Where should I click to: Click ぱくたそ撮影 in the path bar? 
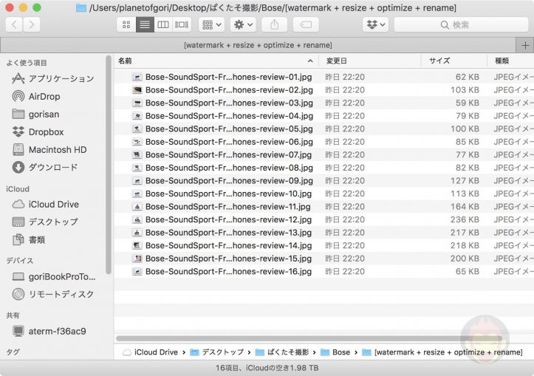click(282, 352)
